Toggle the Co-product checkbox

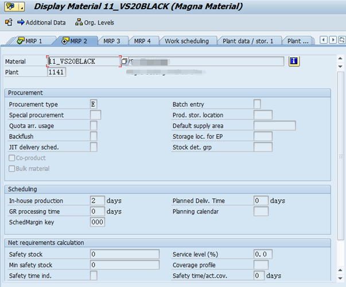(x=11, y=158)
